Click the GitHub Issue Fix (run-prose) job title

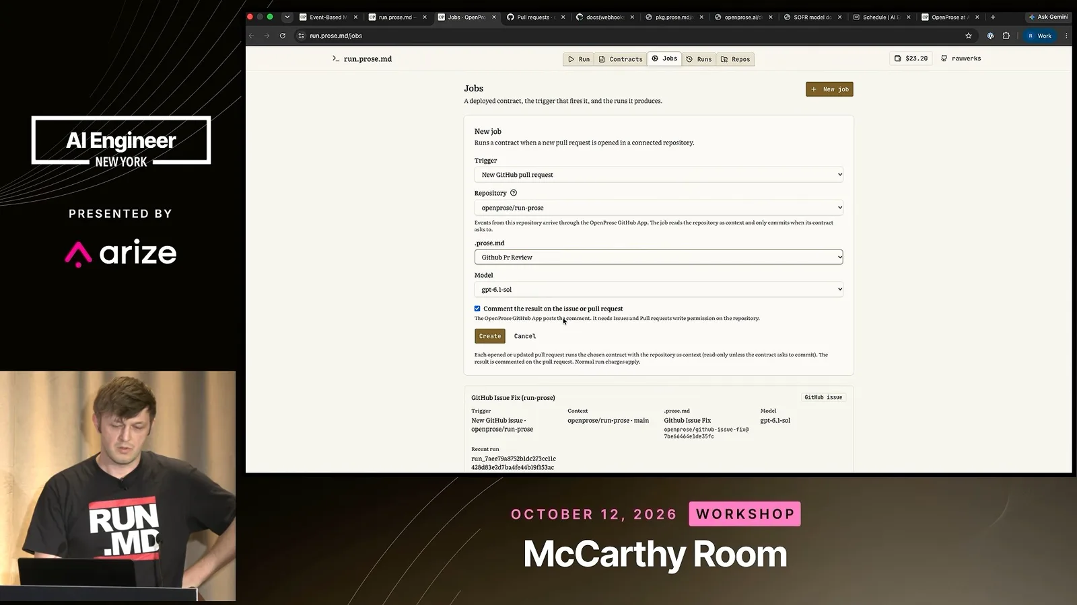[x=513, y=398]
